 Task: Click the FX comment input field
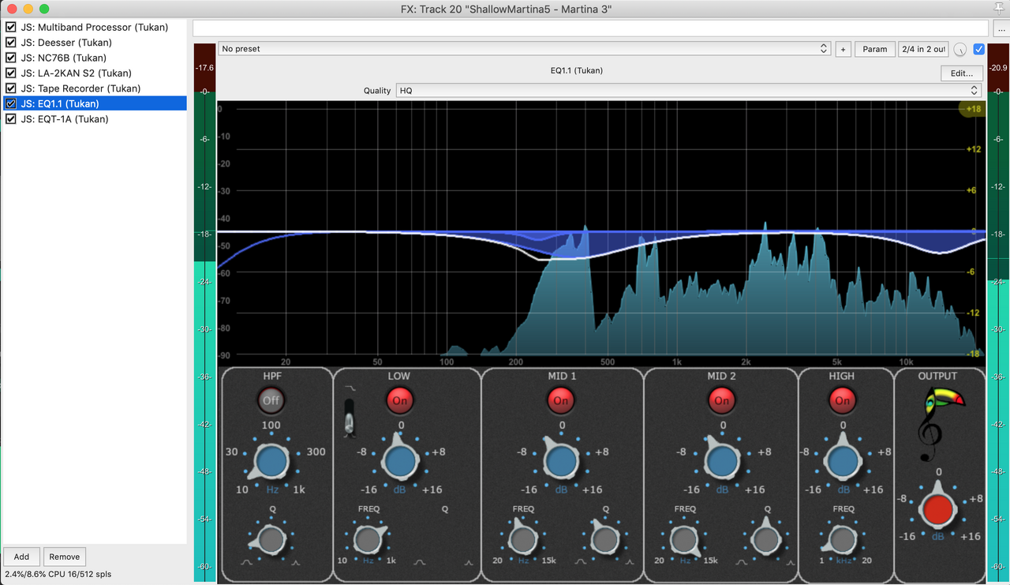click(x=590, y=28)
